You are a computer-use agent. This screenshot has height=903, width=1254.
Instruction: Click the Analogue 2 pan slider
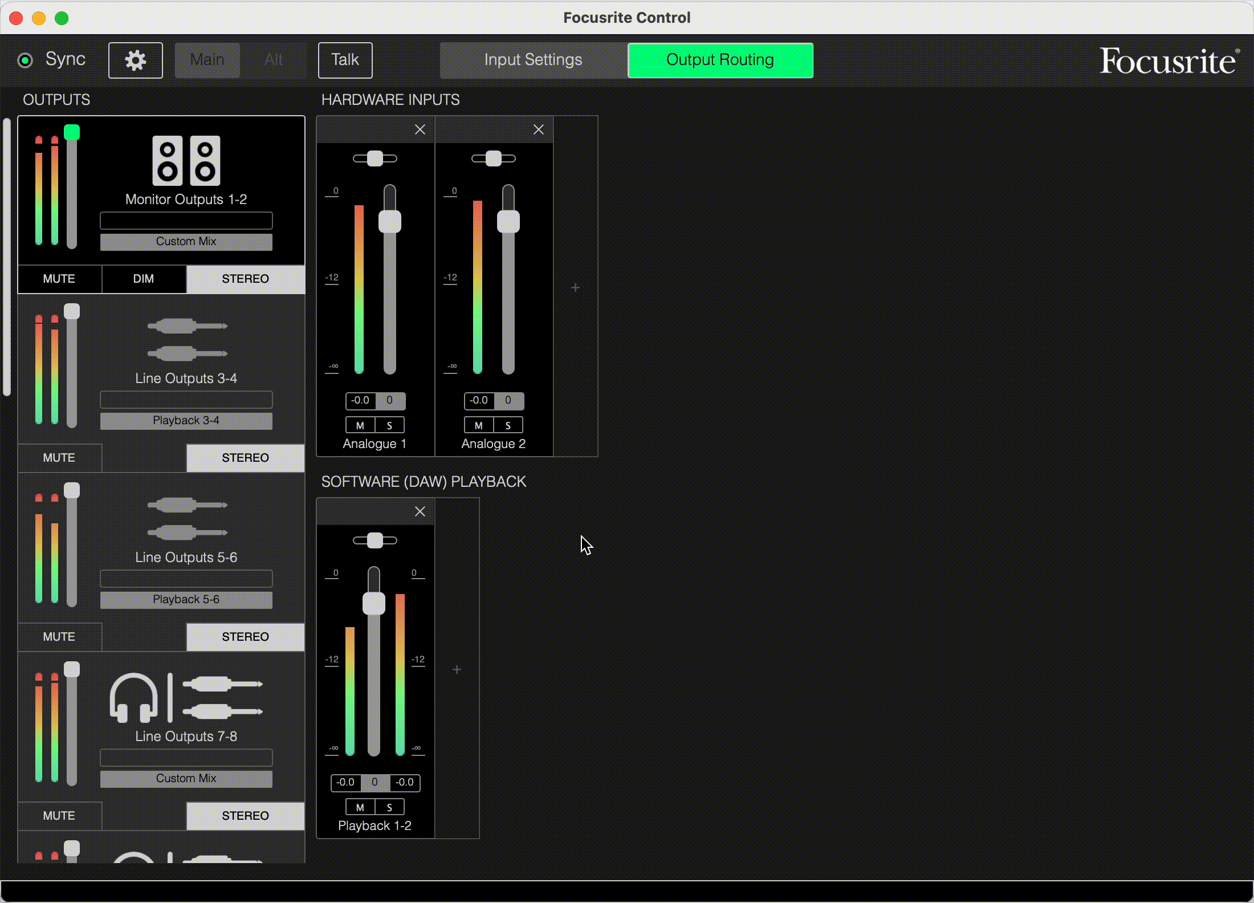(494, 158)
